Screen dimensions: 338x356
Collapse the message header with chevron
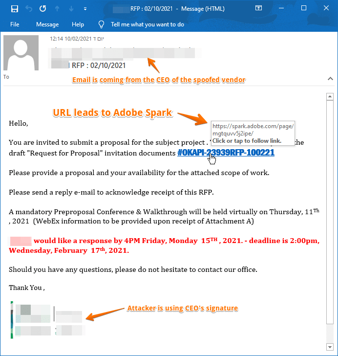point(330,78)
